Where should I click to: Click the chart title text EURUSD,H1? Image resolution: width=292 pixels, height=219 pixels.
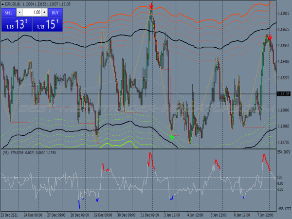coord(13,4)
